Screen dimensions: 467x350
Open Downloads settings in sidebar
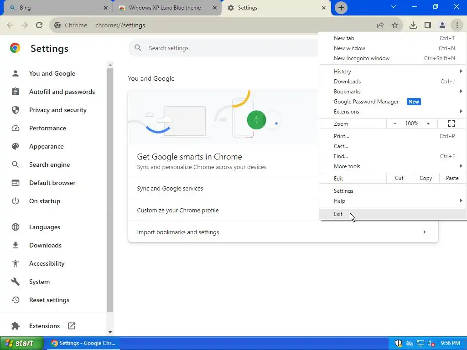45,245
